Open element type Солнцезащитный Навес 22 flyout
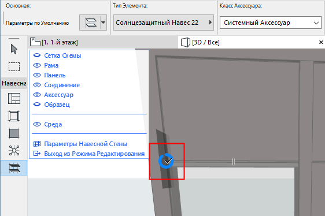Screen dimensions: 325x216 click(164, 23)
